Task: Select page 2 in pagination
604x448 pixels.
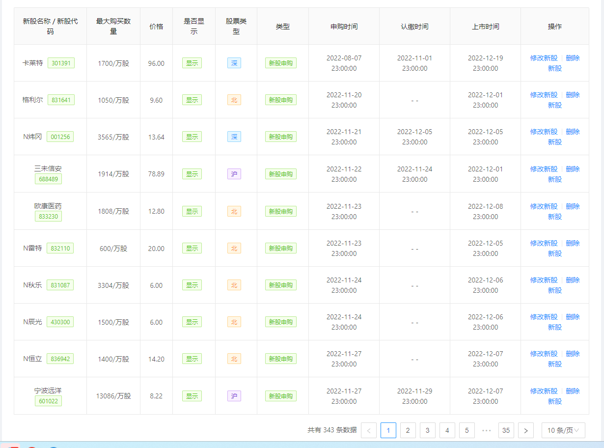Action: click(408, 430)
